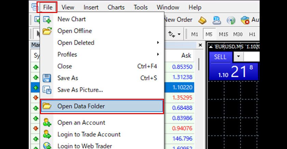
Task: Click the MetaEditor book icon in toolbar
Action: click(203, 20)
